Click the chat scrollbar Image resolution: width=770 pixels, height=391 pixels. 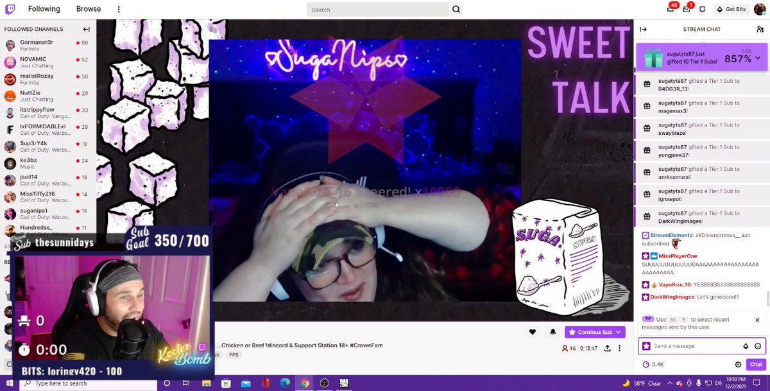(x=767, y=299)
